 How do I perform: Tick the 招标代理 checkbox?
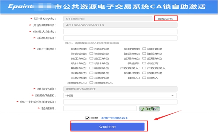91,49
